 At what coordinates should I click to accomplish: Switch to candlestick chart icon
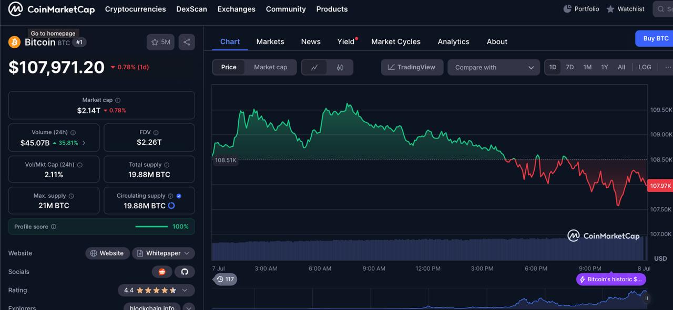coord(340,67)
